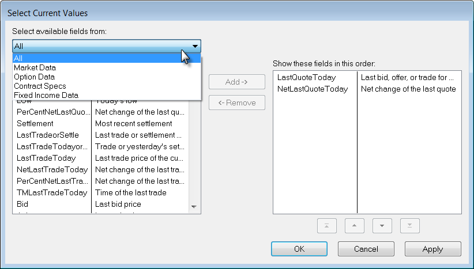This screenshot has height=269, width=474.
Task: Click the move-to-bottom arrow button
Action: pos(409,226)
